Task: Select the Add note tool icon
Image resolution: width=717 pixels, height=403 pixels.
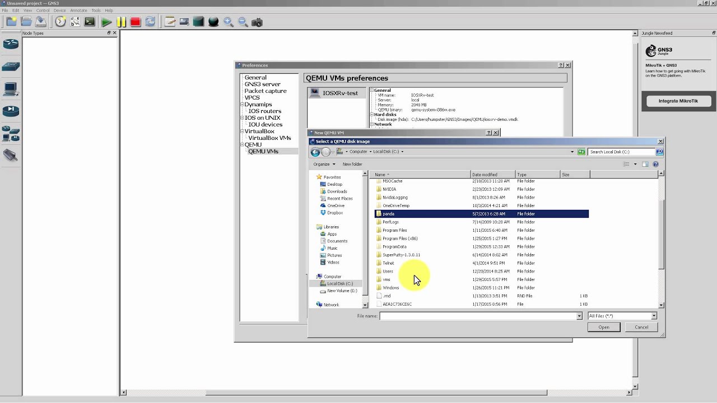Action: [x=170, y=22]
